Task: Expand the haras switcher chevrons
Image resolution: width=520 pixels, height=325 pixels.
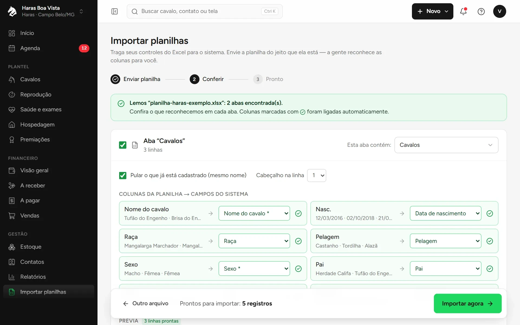Action: point(81,11)
